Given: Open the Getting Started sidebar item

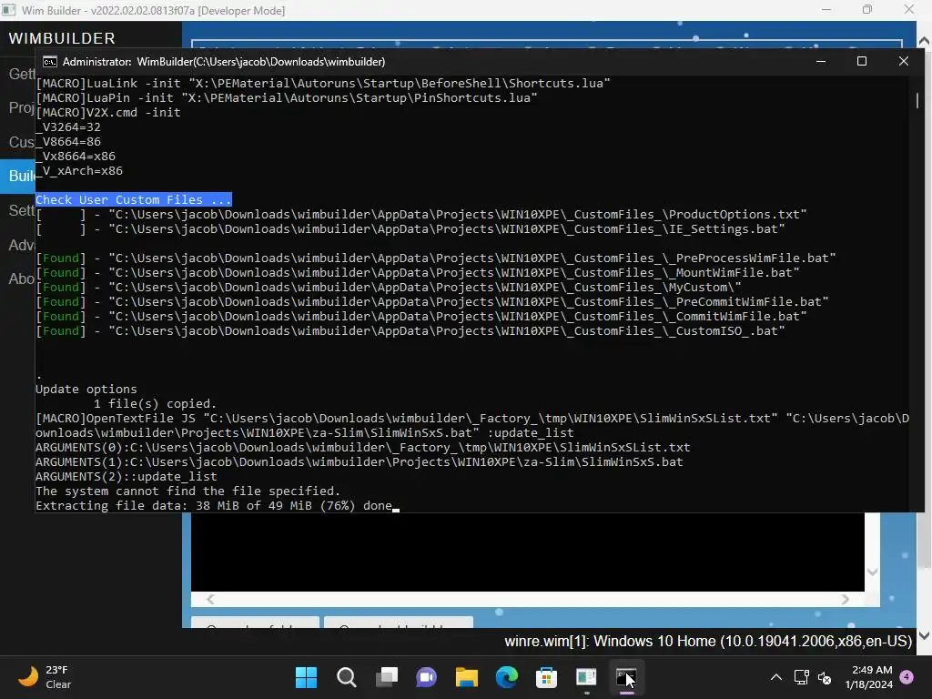Looking at the screenshot, I should [x=18, y=74].
